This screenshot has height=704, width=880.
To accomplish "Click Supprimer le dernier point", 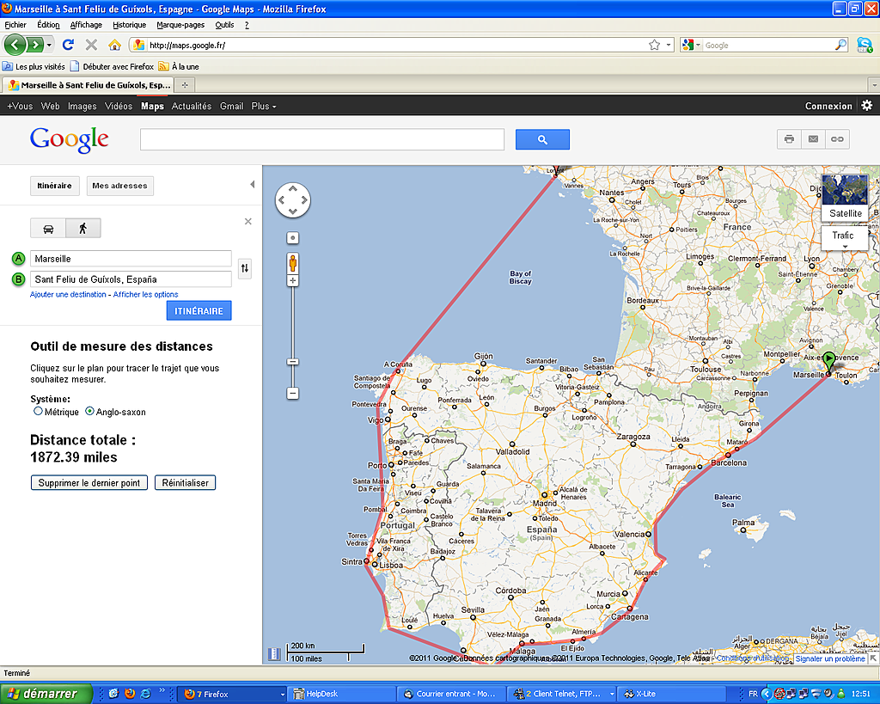I will pyautogui.click(x=89, y=483).
